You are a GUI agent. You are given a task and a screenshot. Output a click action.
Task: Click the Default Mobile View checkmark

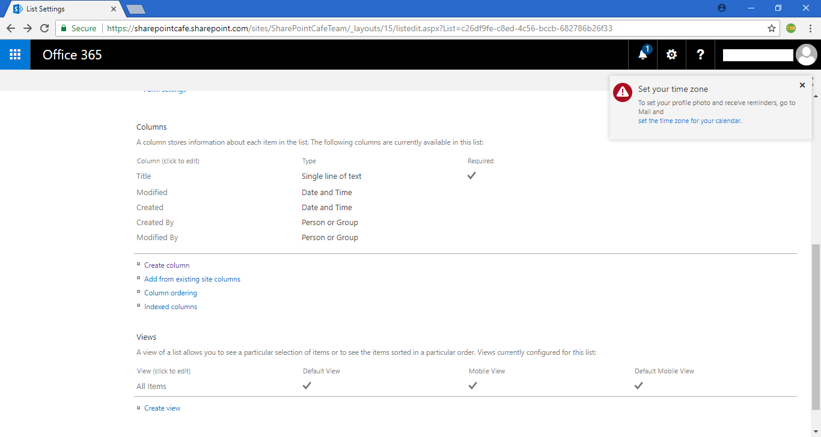pyautogui.click(x=639, y=385)
